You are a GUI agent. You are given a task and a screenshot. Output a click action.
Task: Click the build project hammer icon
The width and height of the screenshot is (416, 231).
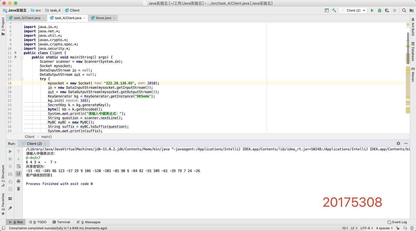(334, 10)
